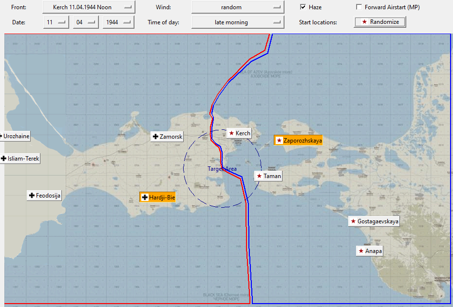
Task: Click the Randomize start locations button
Action: pos(380,22)
